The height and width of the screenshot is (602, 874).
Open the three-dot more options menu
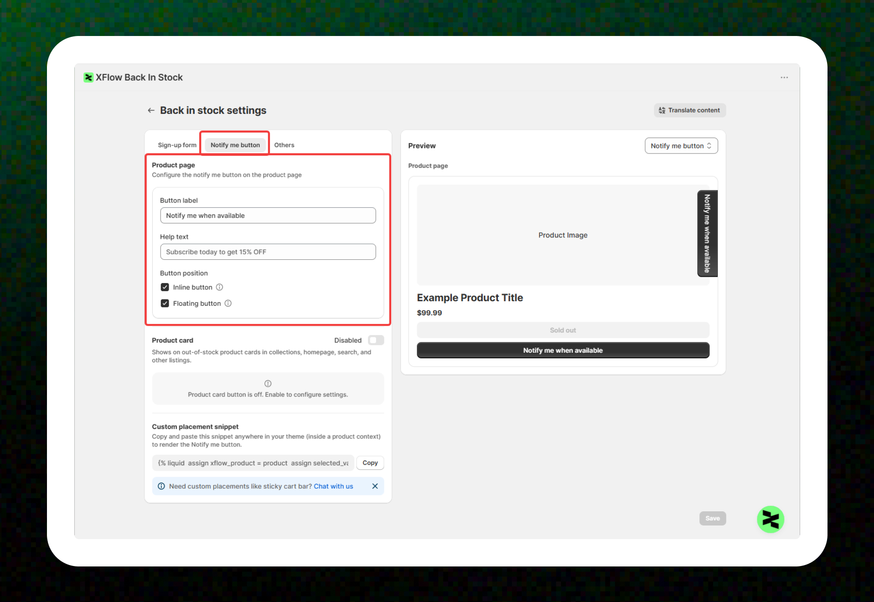[784, 77]
